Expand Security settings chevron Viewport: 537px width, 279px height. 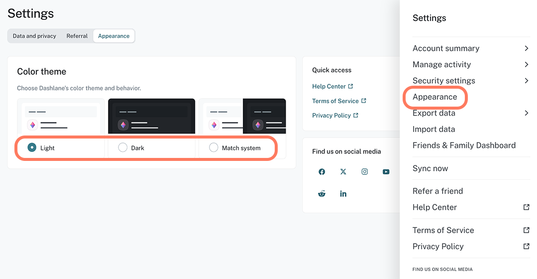[x=526, y=81]
